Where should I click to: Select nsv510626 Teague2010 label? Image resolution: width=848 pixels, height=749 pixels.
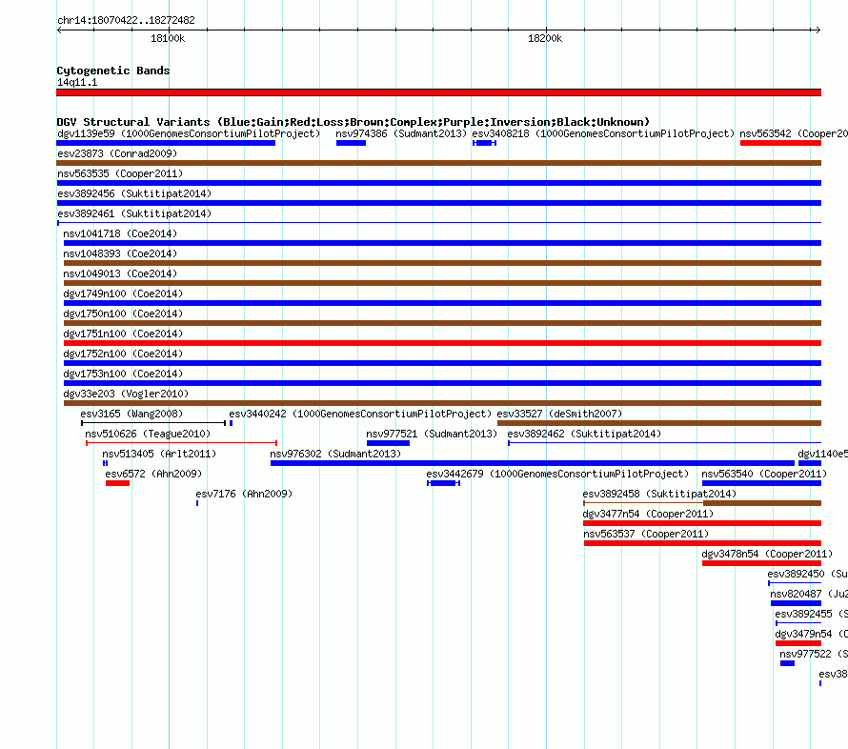(148, 434)
